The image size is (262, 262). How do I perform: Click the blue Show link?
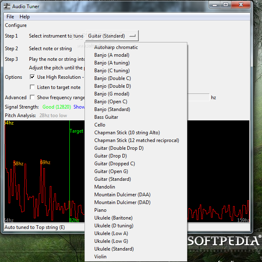pos(79,107)
